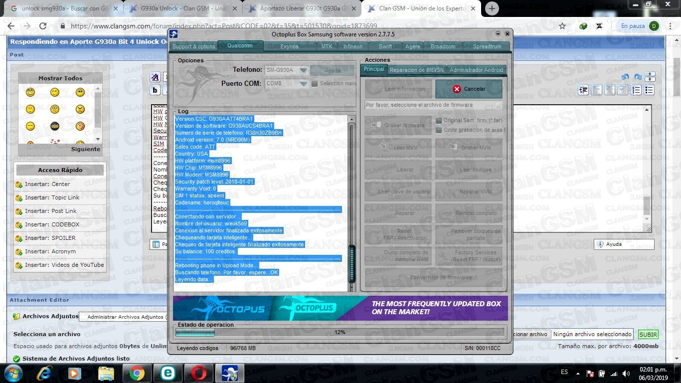Click Insertar: Acronym quick access
The width and height of the screenshot is (681, 383).
[50, 251]
